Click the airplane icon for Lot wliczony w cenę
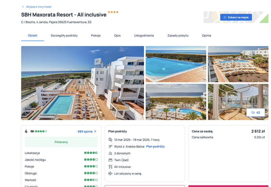Image resolution: width=271 pixels, height=187 pixels. (110, 173)
